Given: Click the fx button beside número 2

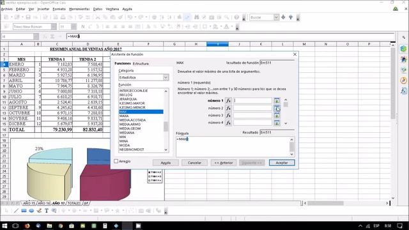Looking at the screenshot, I should coord(228,108).
